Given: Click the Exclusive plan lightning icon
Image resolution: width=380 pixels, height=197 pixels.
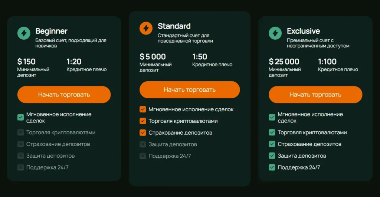Looking at the screenshot, I should pos(275,33).
